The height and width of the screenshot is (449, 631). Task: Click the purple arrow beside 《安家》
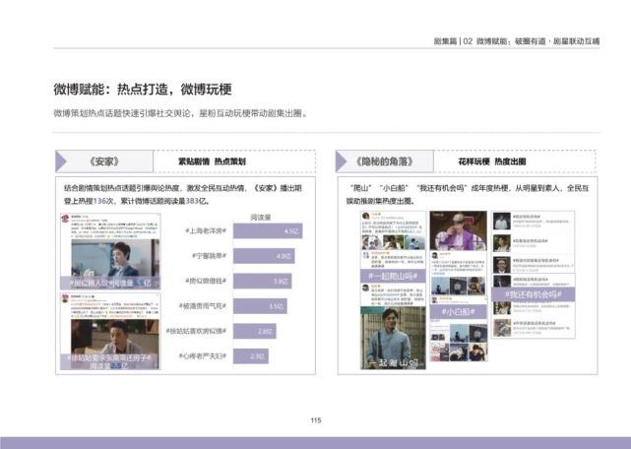coord(61,161)
